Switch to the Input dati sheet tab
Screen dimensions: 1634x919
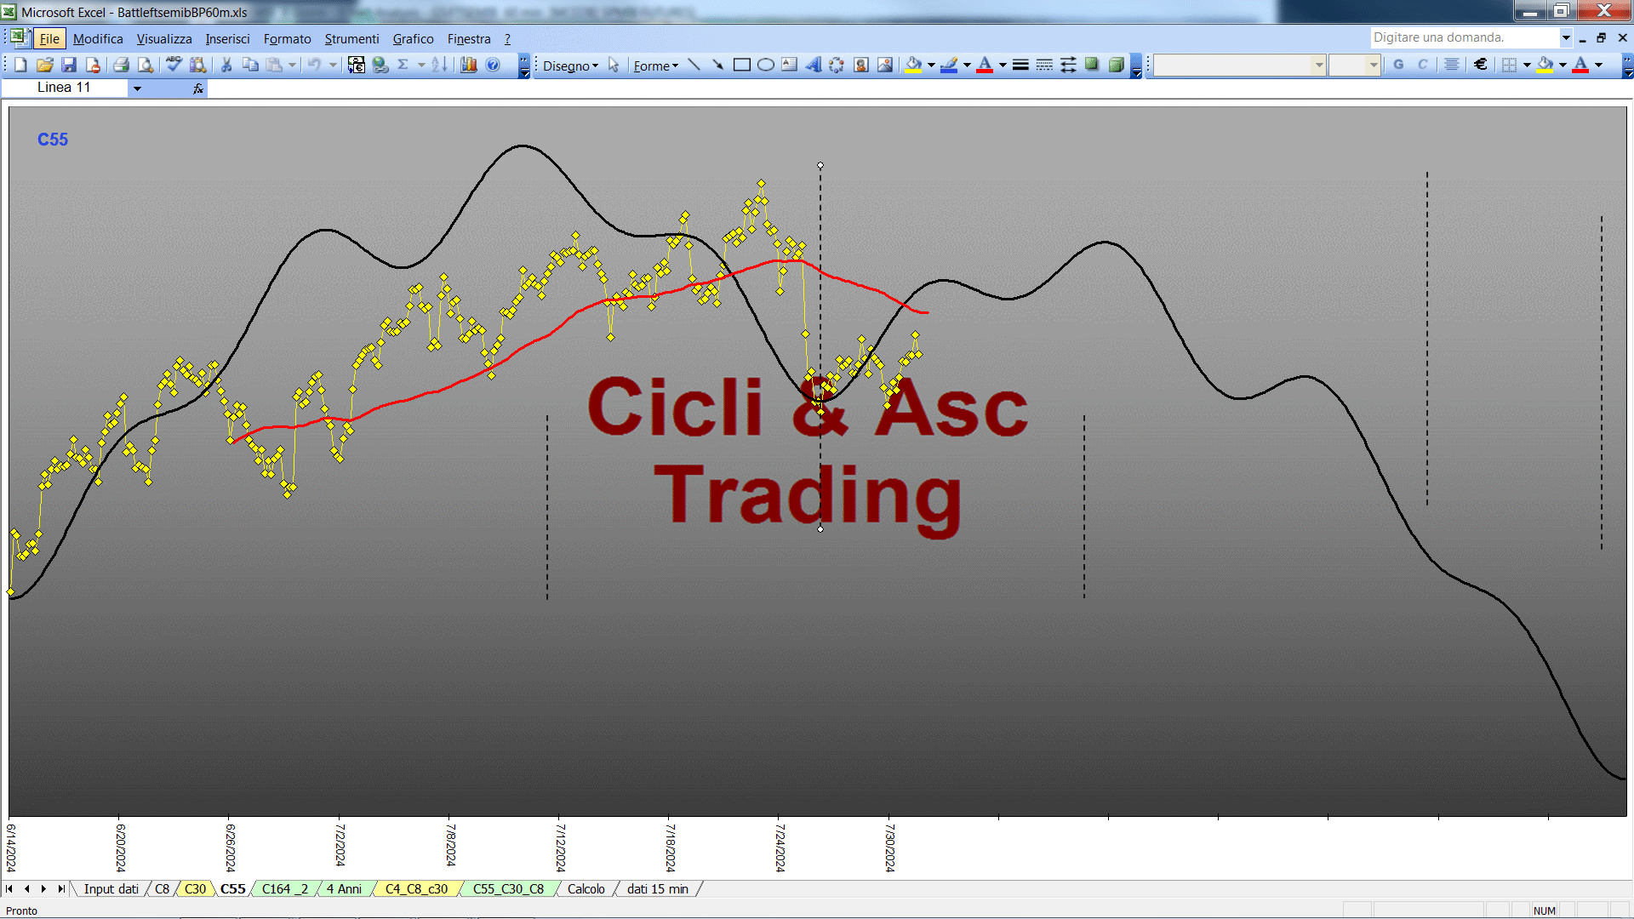(x=111, y=888)
